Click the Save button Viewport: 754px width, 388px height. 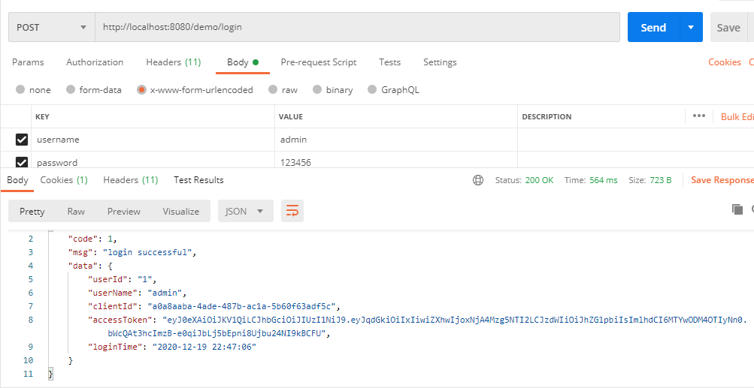pos(728,27)
